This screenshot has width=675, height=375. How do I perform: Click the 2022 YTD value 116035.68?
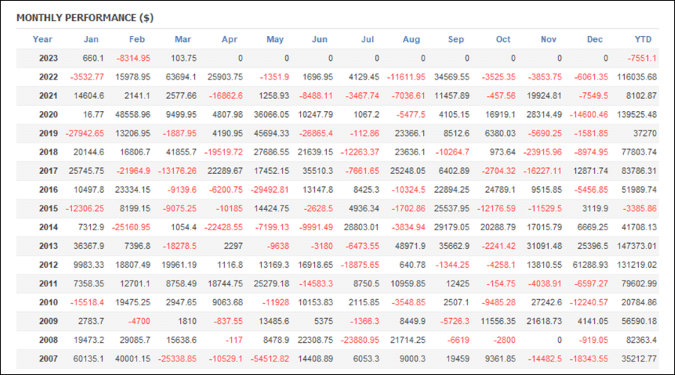(x=637, y=77)
